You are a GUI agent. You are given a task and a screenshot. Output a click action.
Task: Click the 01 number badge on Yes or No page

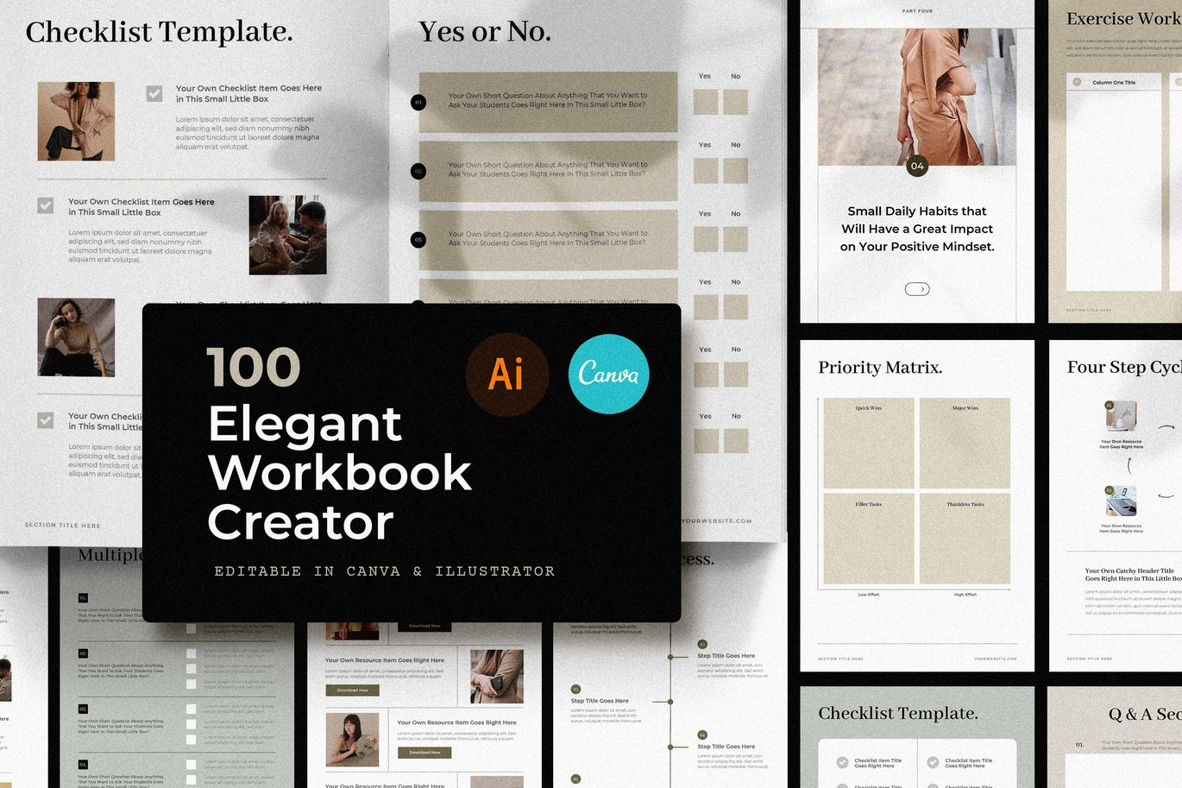point(418,102)
